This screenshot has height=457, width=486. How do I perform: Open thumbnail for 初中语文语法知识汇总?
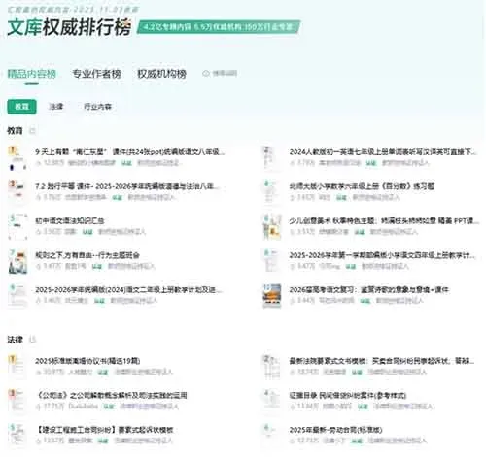pos(17,227)
